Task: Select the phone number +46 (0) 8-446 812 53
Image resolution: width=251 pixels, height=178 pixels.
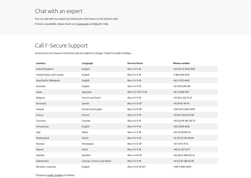Action: (184, 155)
